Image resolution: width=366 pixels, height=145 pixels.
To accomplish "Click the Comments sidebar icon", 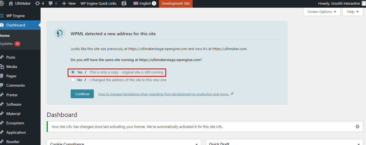I will click(x=2, y=85).
